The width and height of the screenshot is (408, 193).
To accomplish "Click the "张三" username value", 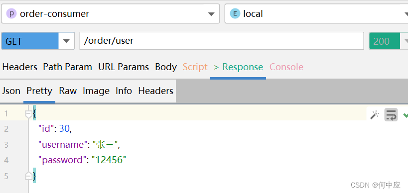I will tap(106, 144).
